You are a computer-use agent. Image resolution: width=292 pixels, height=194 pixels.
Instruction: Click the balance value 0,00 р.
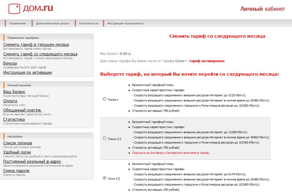(x=126, y=54)
